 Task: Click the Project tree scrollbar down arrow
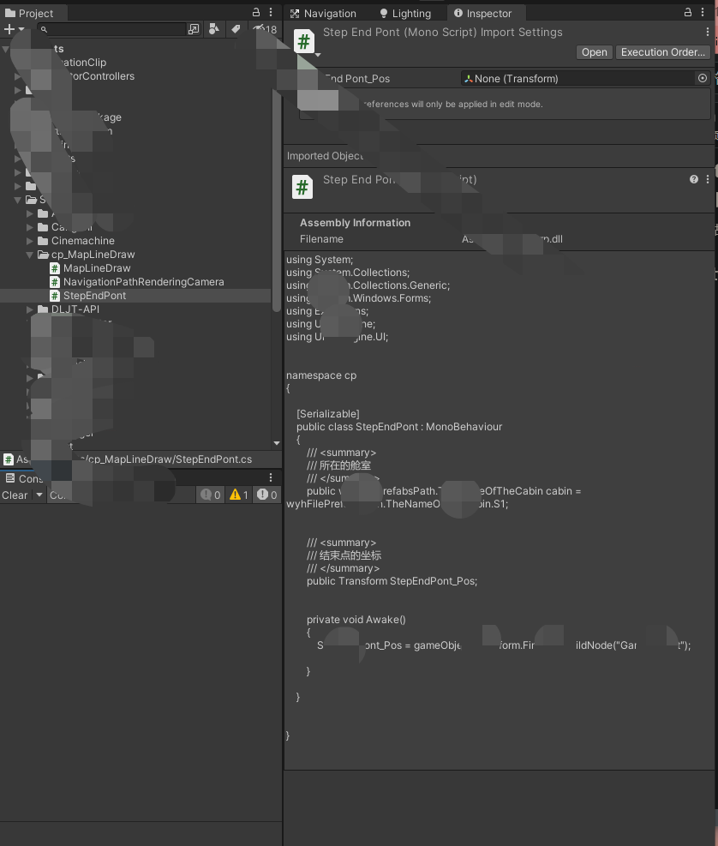pos(277,443)
